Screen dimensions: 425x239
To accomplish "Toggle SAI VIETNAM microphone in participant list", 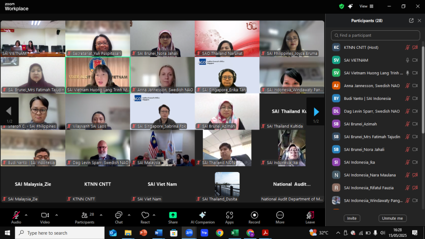I will [x=407, y=60].
